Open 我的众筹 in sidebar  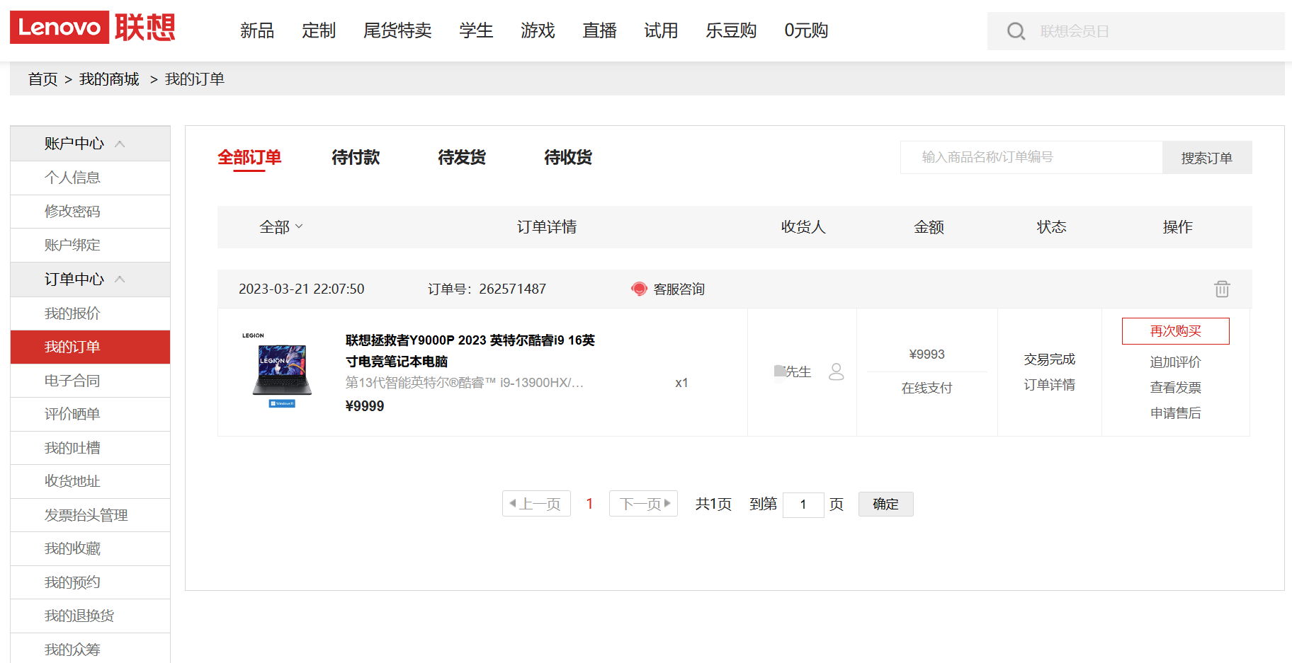90,649
